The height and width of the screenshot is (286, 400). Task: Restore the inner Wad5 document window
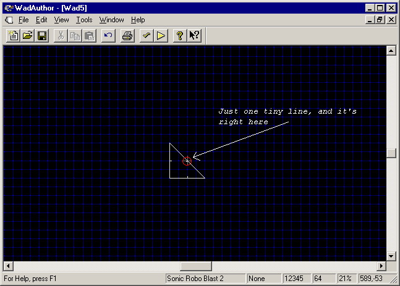click(380, 20)
